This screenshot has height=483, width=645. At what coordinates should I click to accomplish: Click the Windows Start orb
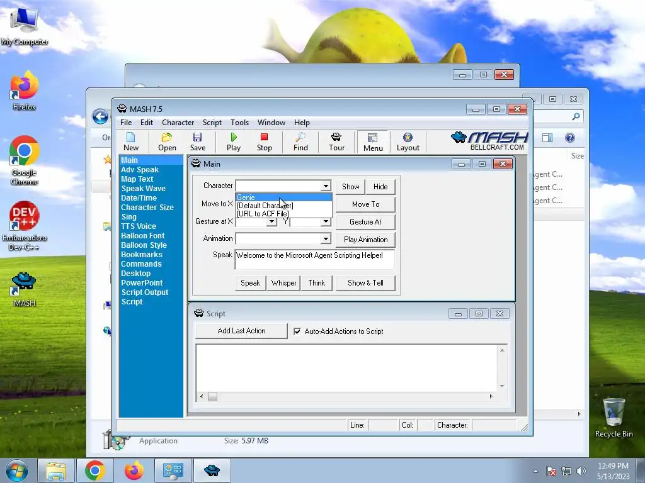[17, 470]
